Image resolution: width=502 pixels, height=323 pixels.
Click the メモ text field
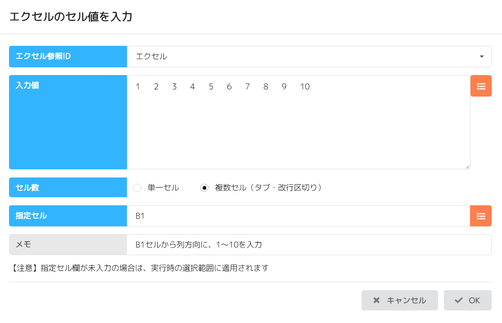pos(308,245)
